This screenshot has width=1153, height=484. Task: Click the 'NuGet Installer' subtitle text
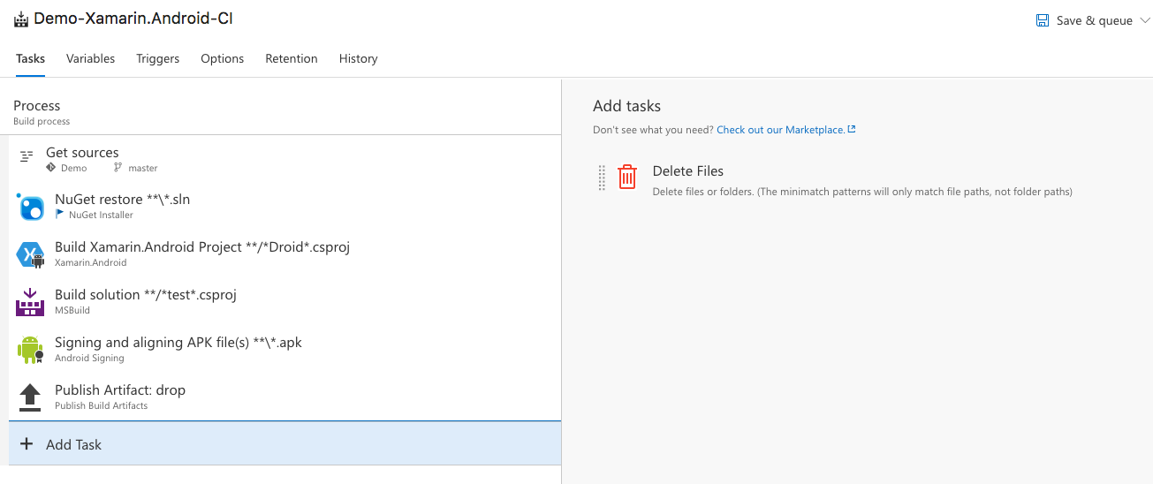(101, 215)
